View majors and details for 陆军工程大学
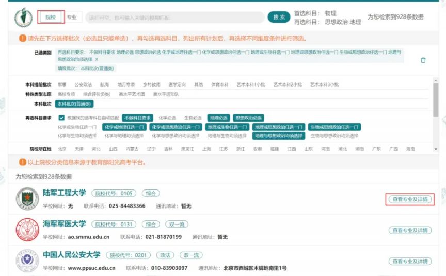Screen dimensions: 446x276 [410, 199]
